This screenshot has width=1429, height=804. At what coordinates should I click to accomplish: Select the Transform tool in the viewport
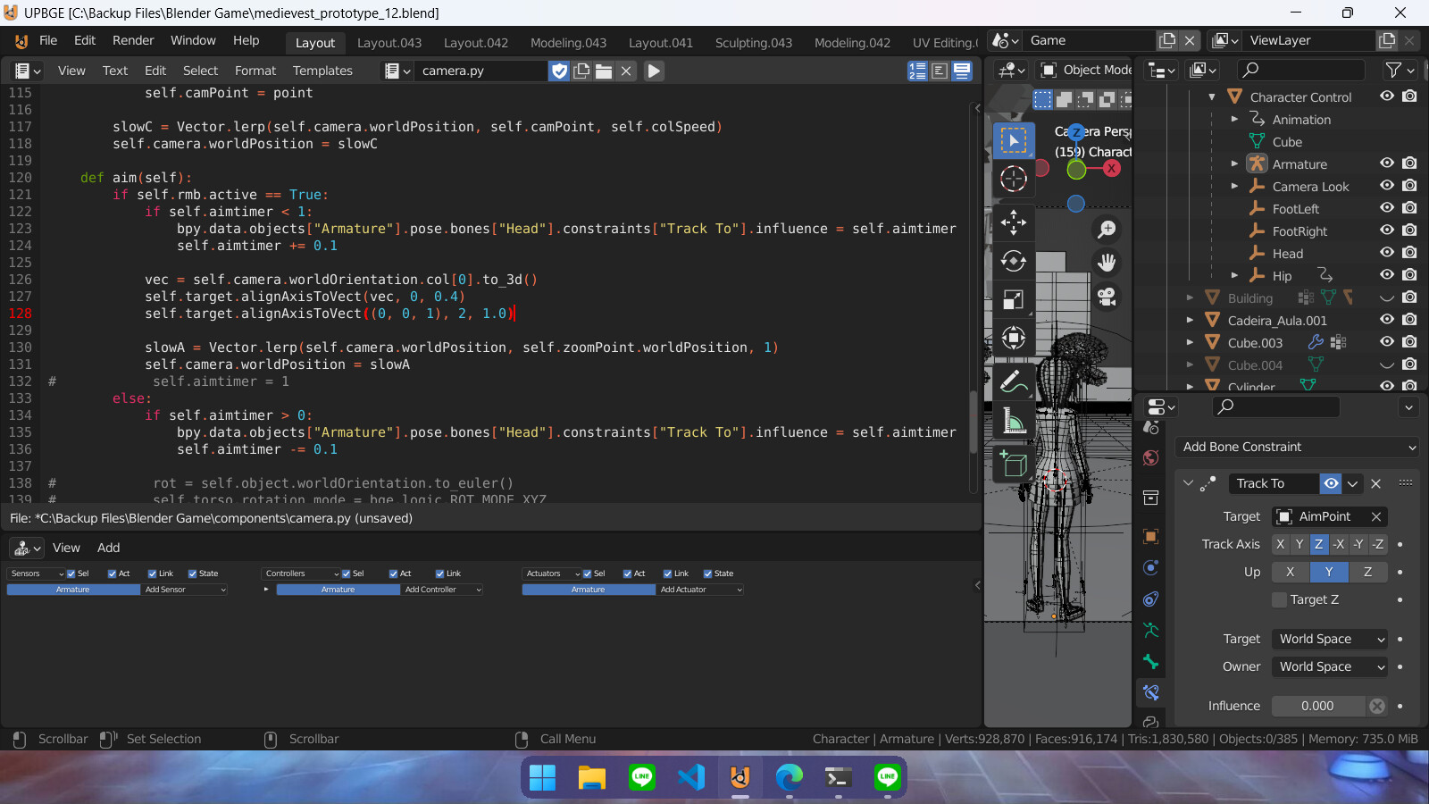point(1014,338)
